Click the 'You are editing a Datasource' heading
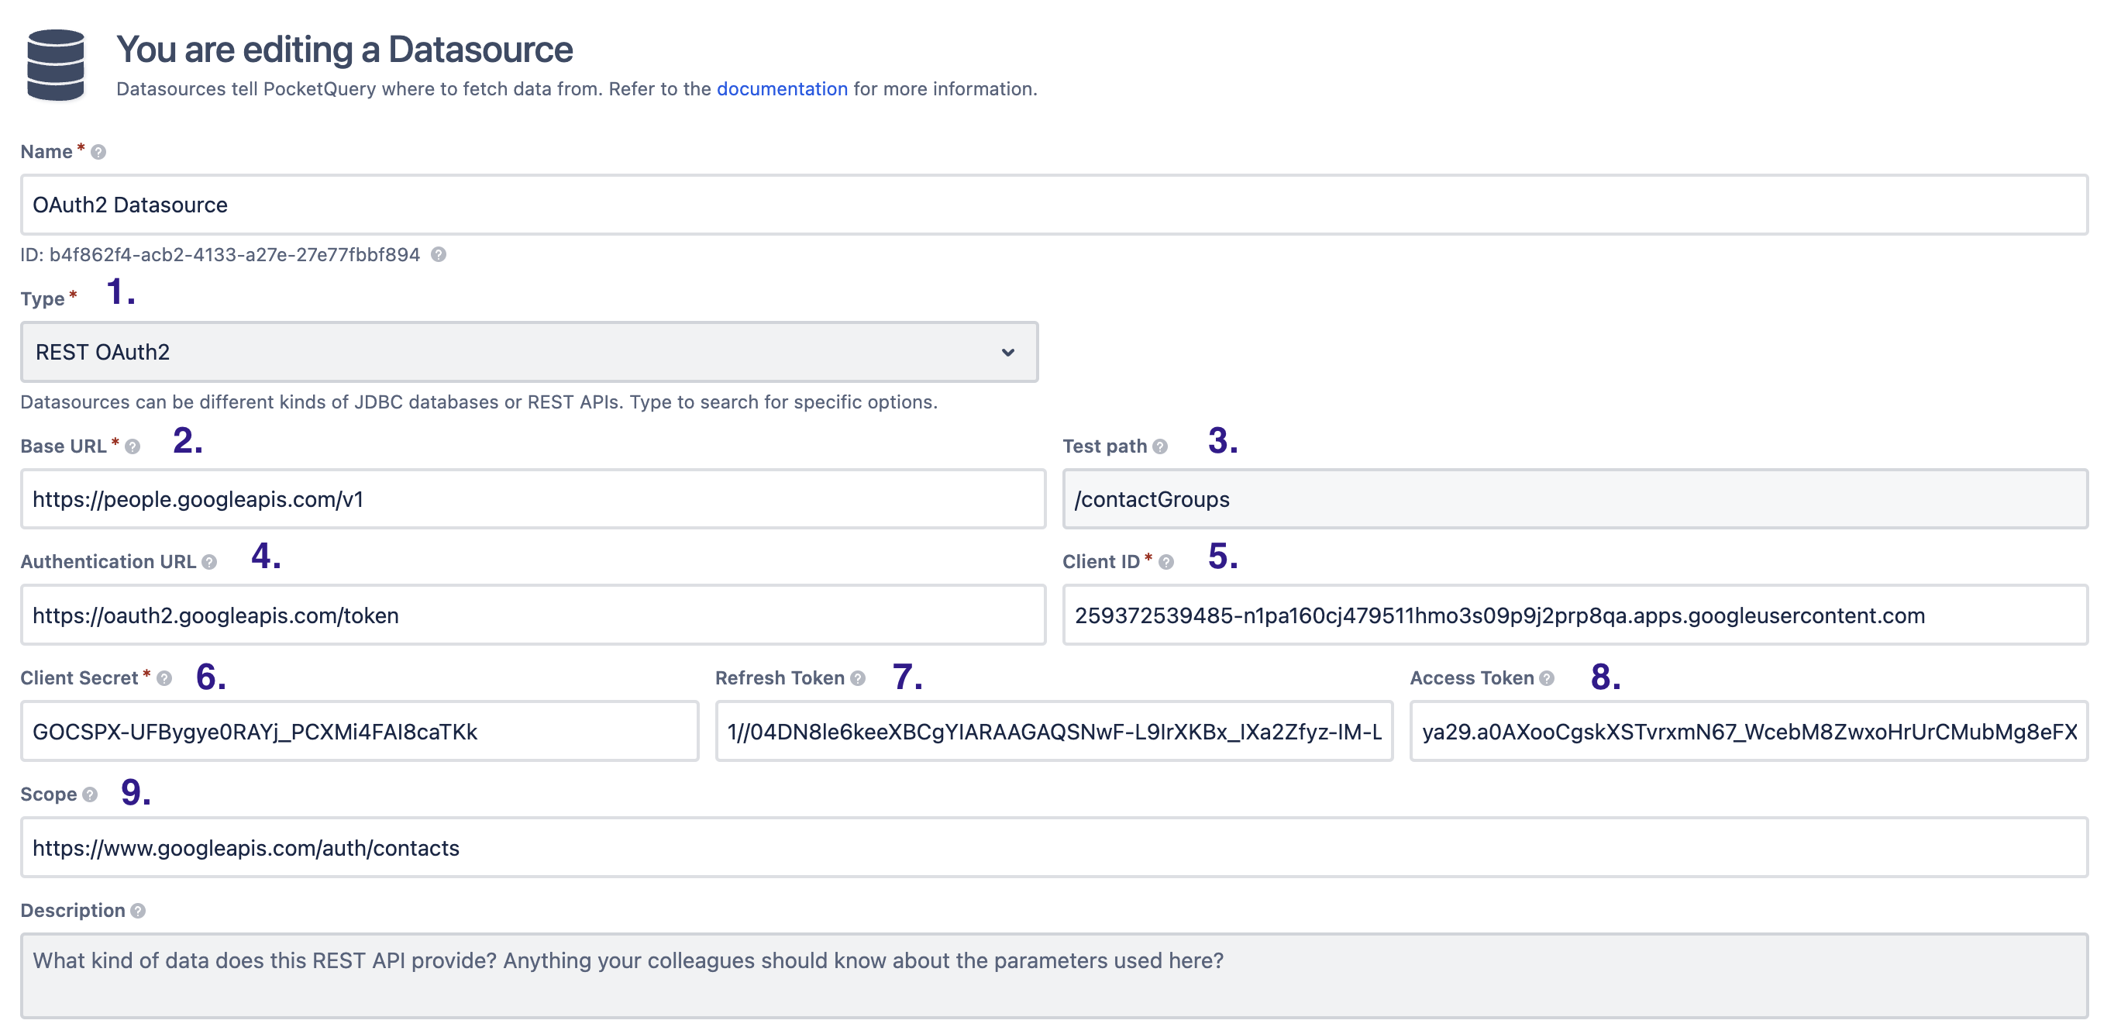The width and height of the screenshot is (2114, 1034). [x=345, y=50]
